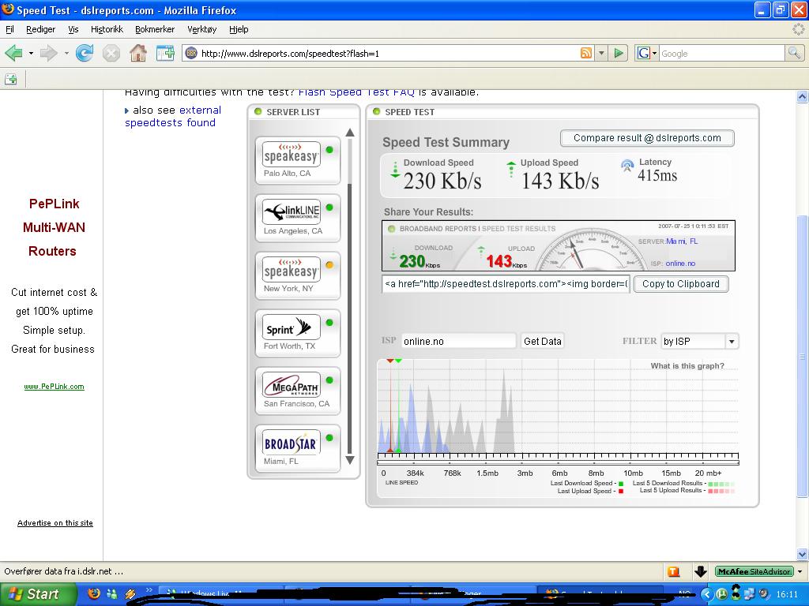Click Advertise on this site link
Image resolution: width=809 pixels, height=606 pixels.
coord(55,523)
